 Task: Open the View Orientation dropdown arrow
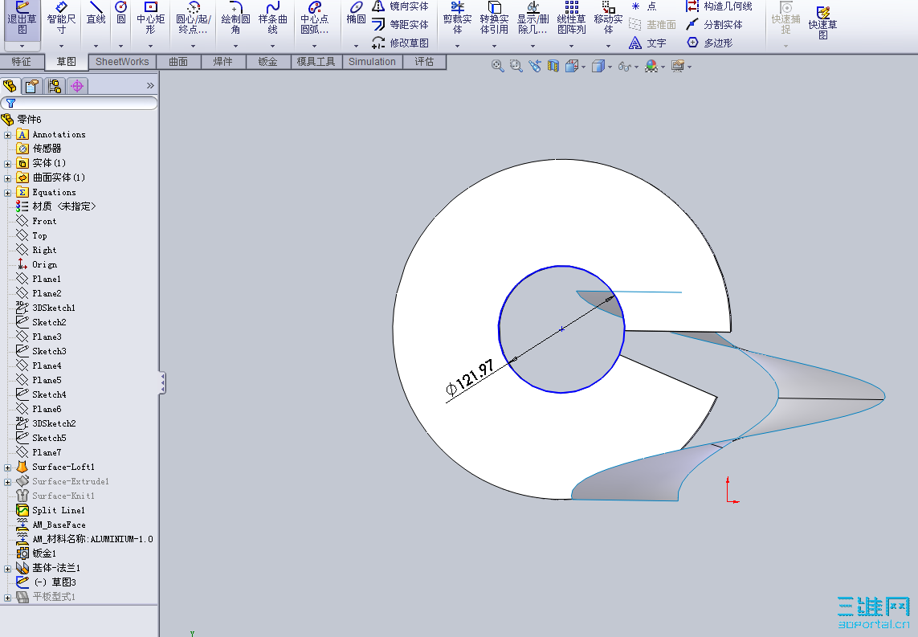pos(584,67)
